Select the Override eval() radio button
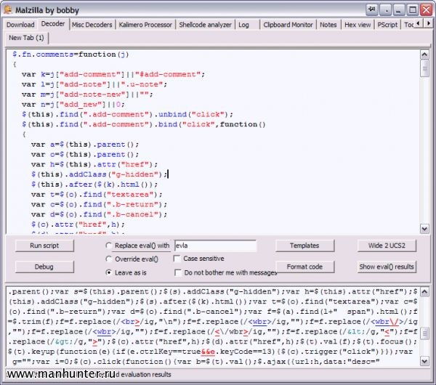Screen dimensions: 436x385 tap(109, 259)
